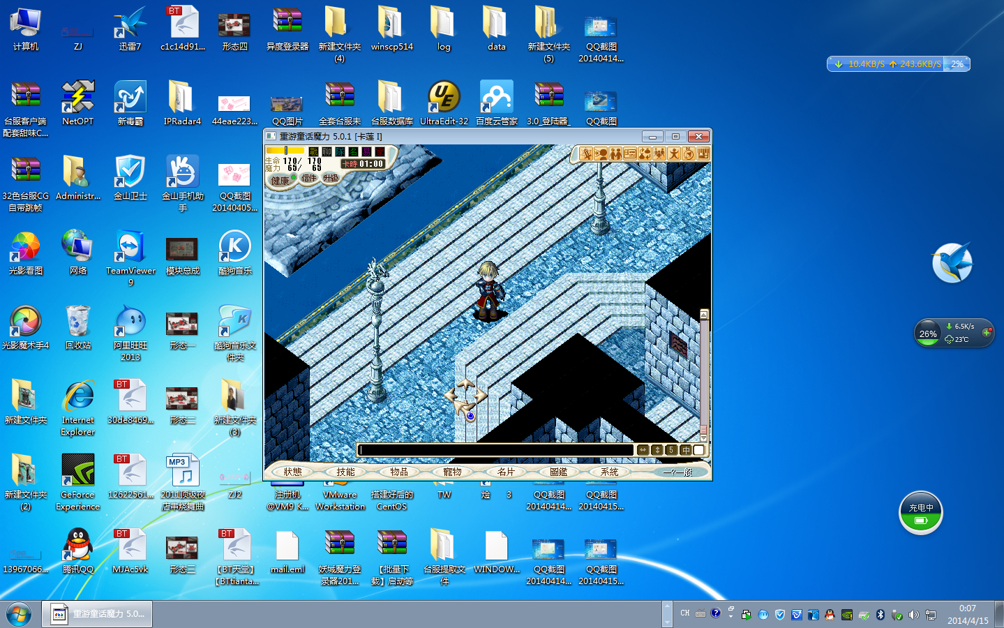Open the 寵物 pets menu
This screenshot has height=628, width=1004.
(x=452, y=472)
